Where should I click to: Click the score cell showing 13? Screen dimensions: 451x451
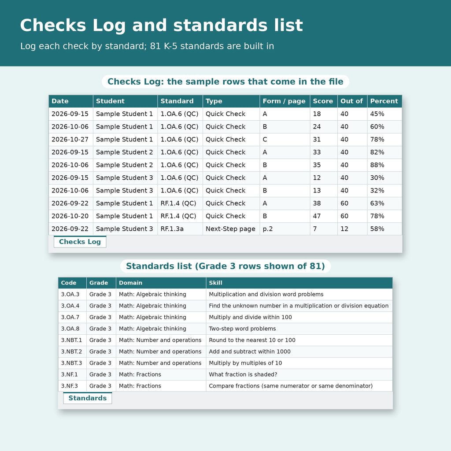pos(324,191)
